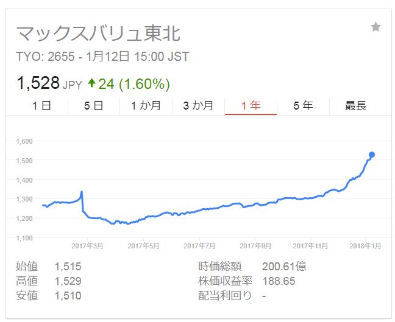The image size is (395, 322).
Task: Click the price spike peak on chart
Action: click(82, 192)
